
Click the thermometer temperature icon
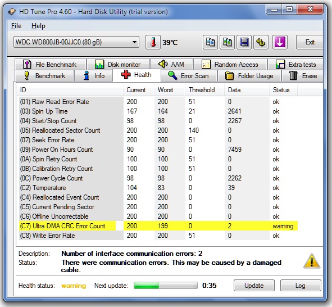[x=153, y=42]
